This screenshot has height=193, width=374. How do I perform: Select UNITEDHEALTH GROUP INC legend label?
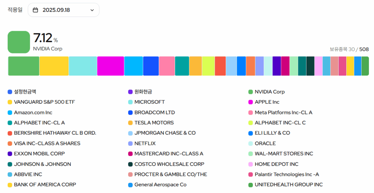(289, 185)
